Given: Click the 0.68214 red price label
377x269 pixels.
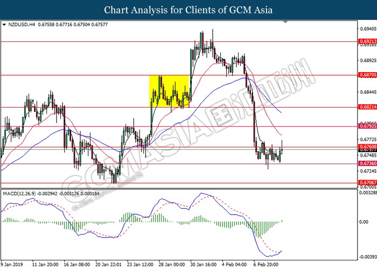Looking at the screenshot, I should (x=367, y=108).
